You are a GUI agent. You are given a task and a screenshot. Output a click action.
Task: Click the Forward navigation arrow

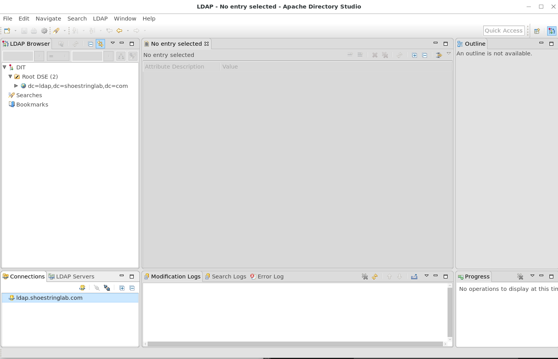click(136, 31)
